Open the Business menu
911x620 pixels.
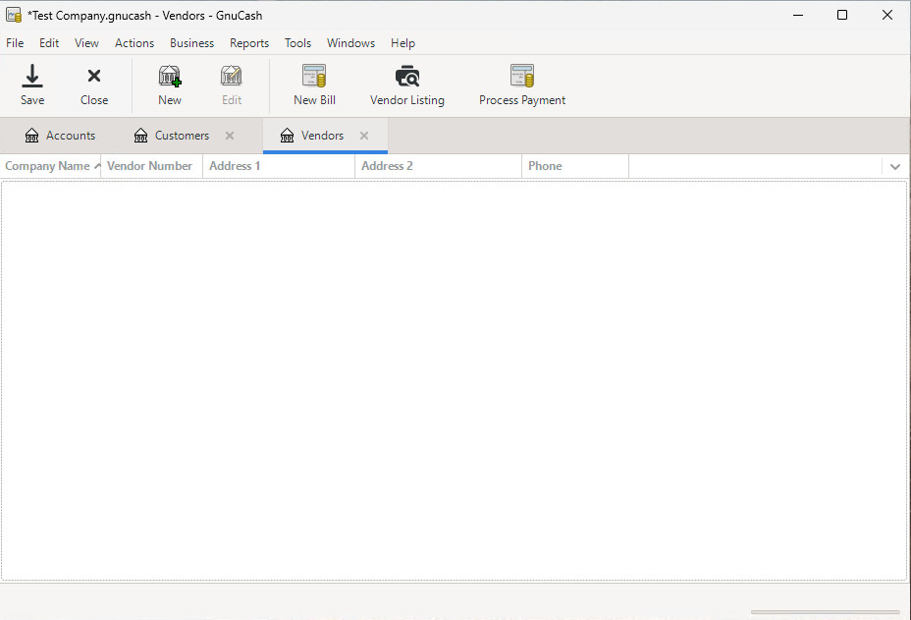pos(191,43)
